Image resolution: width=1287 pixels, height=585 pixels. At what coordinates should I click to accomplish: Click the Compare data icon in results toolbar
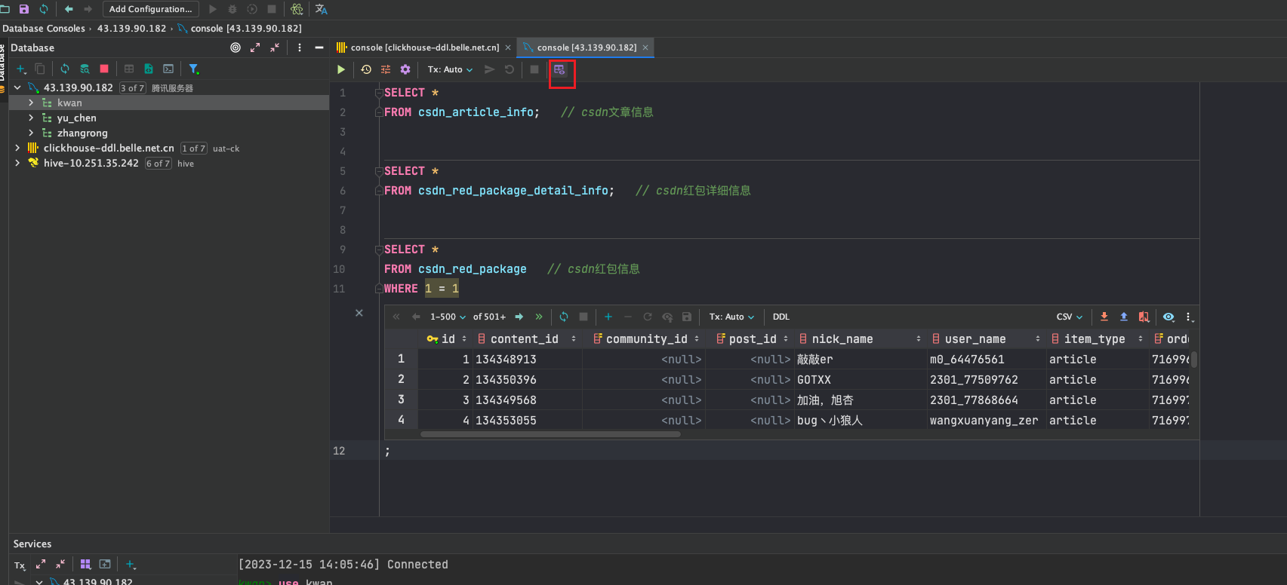(1144, 317)
